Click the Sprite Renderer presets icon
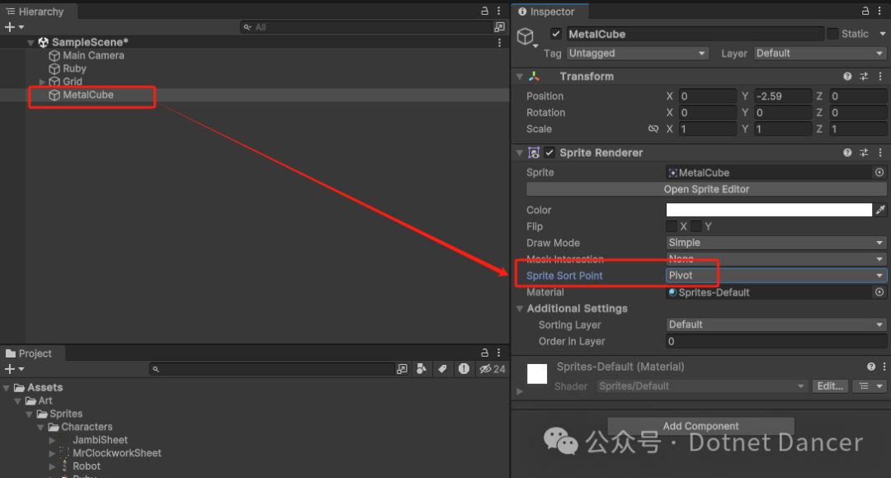Viewport: 891px width, 478px height. pos(864,153)
